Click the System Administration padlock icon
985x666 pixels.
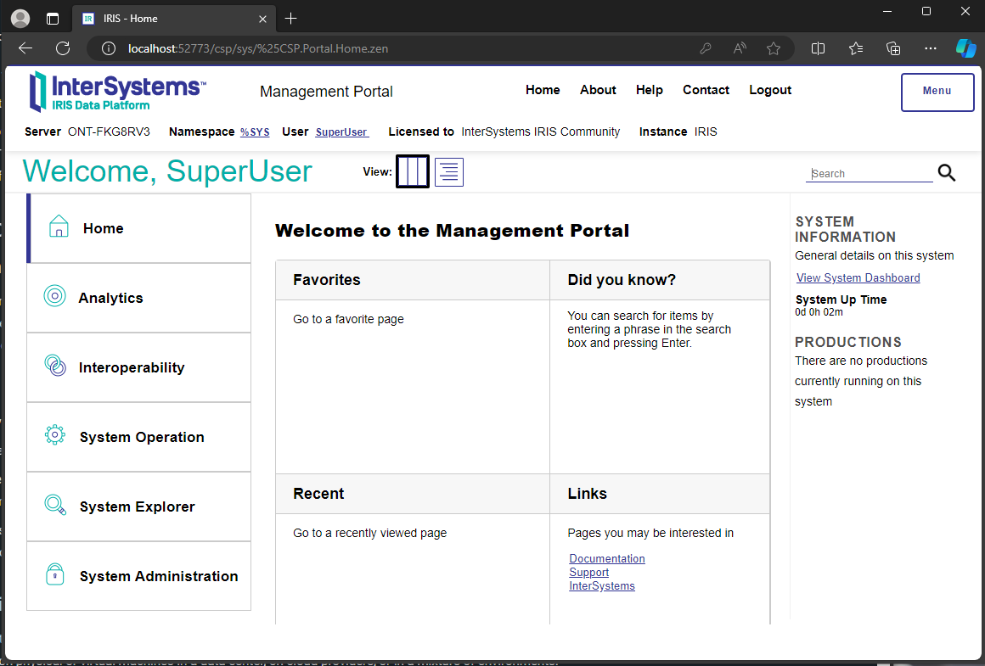[x=55, y=574]
